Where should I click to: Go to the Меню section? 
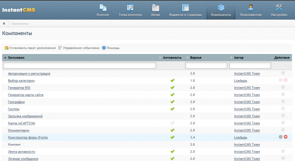tap(155, 10)
